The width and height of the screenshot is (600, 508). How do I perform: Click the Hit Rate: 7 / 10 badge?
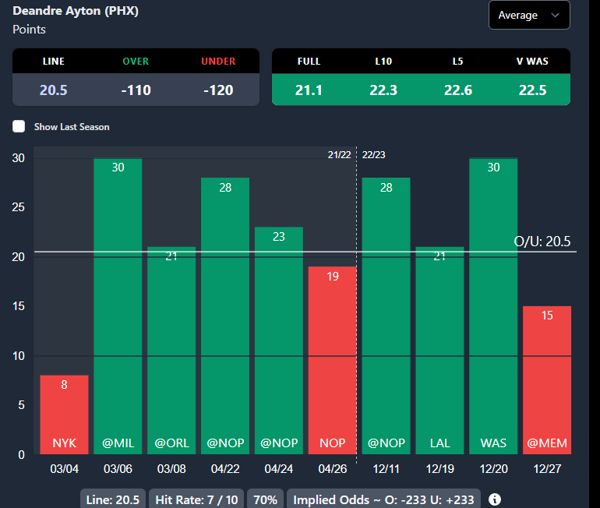(196, 499)
